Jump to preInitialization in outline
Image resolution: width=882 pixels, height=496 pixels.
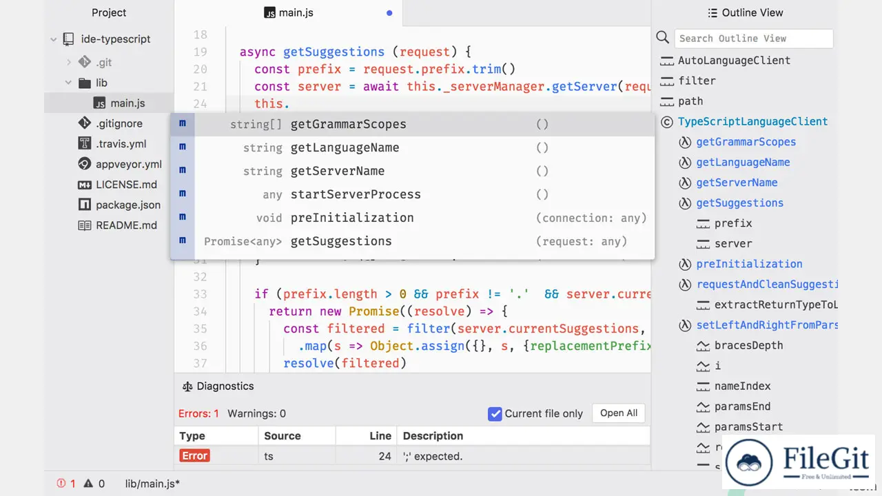pos(749,264)
